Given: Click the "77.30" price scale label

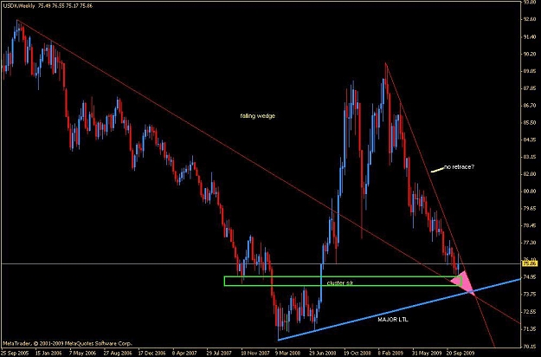Looking at the screenshot, I should tap(530, 243).
